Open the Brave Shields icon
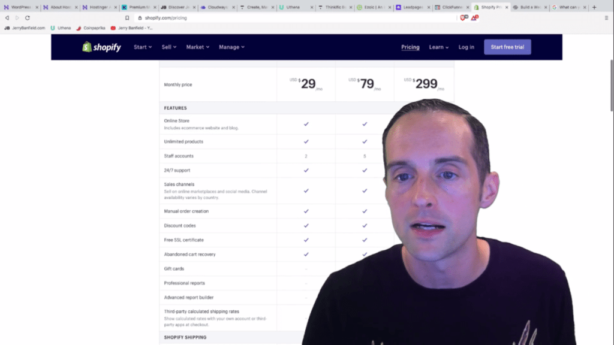The height and width of the screenshot is (345, 614). pos(463,17)
